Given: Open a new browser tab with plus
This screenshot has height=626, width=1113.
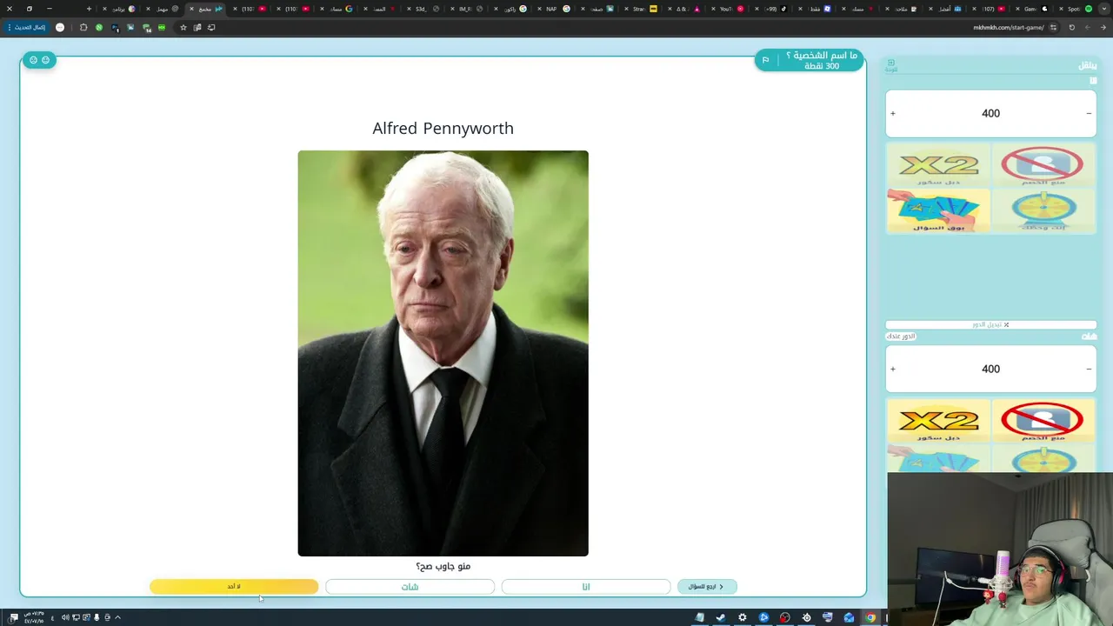Looking at the screenshot, I should (x=89, y=9).
